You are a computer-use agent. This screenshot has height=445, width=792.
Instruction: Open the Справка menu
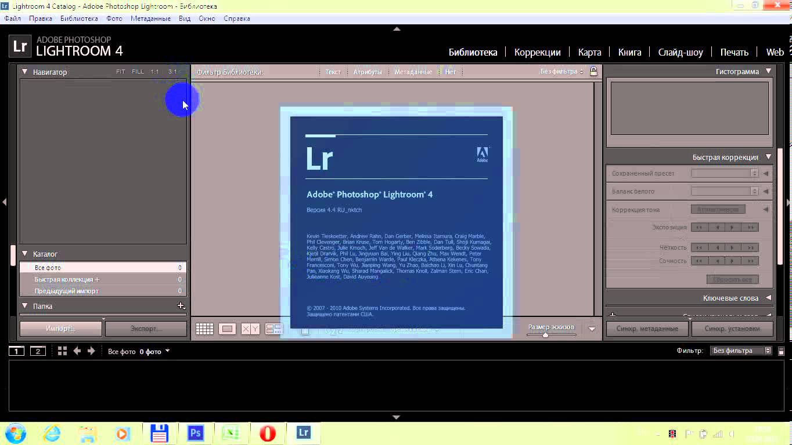237,19
